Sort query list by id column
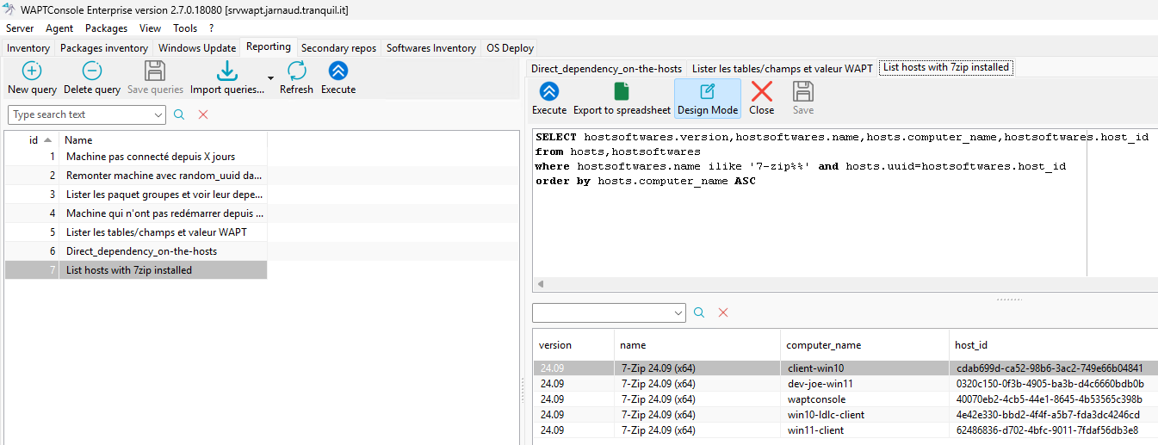 (34, 139)
